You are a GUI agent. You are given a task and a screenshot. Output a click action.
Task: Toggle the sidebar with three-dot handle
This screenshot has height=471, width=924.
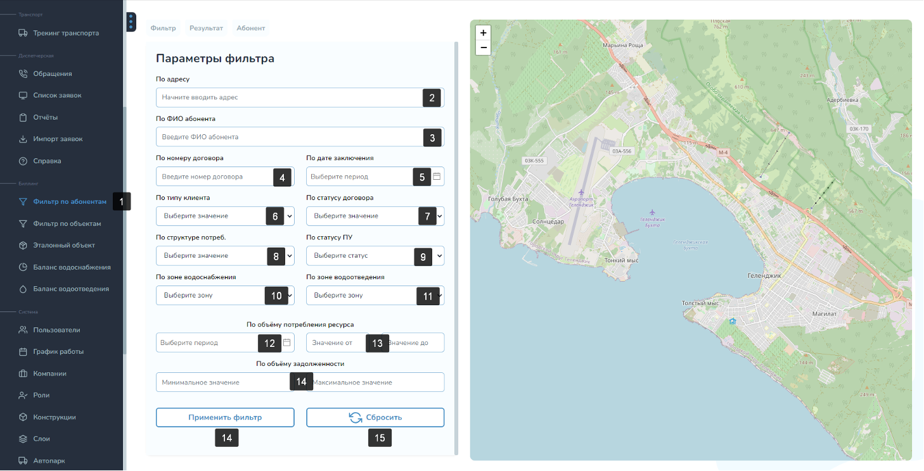coord(131,22)
